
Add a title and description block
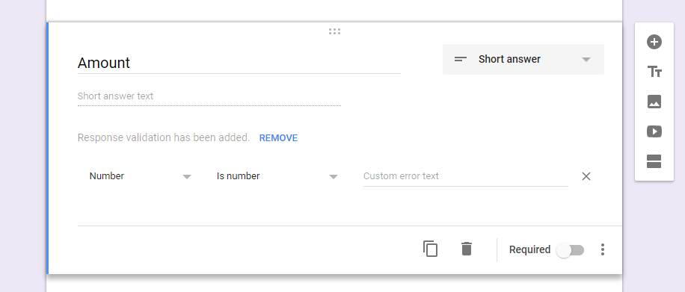click(654, 72)
